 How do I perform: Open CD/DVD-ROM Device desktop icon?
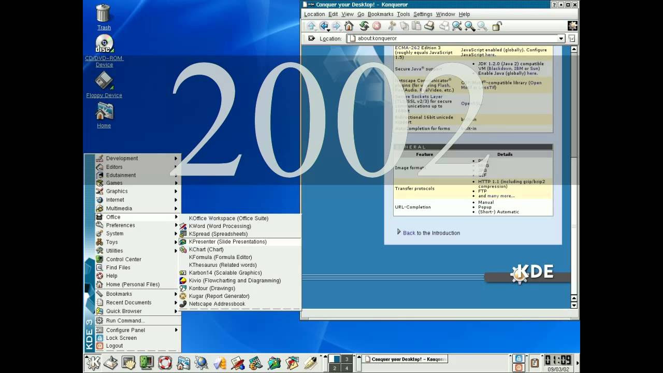(104, 51)
